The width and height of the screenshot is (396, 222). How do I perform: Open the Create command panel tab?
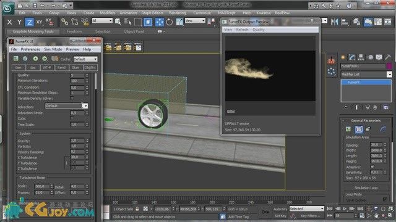click(x=343, y=57)
